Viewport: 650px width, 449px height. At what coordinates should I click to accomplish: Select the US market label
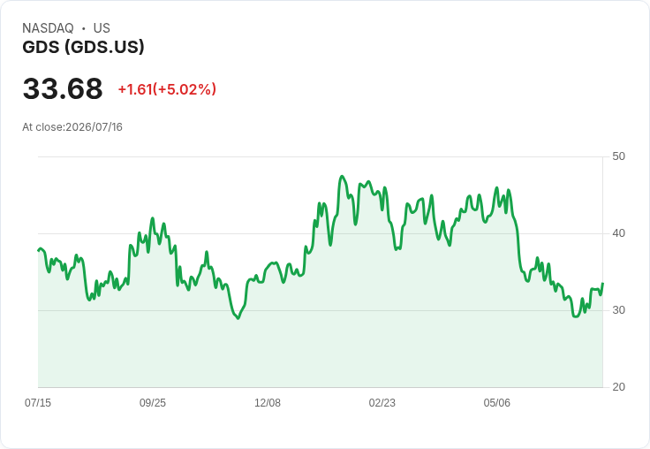(102, 28)
